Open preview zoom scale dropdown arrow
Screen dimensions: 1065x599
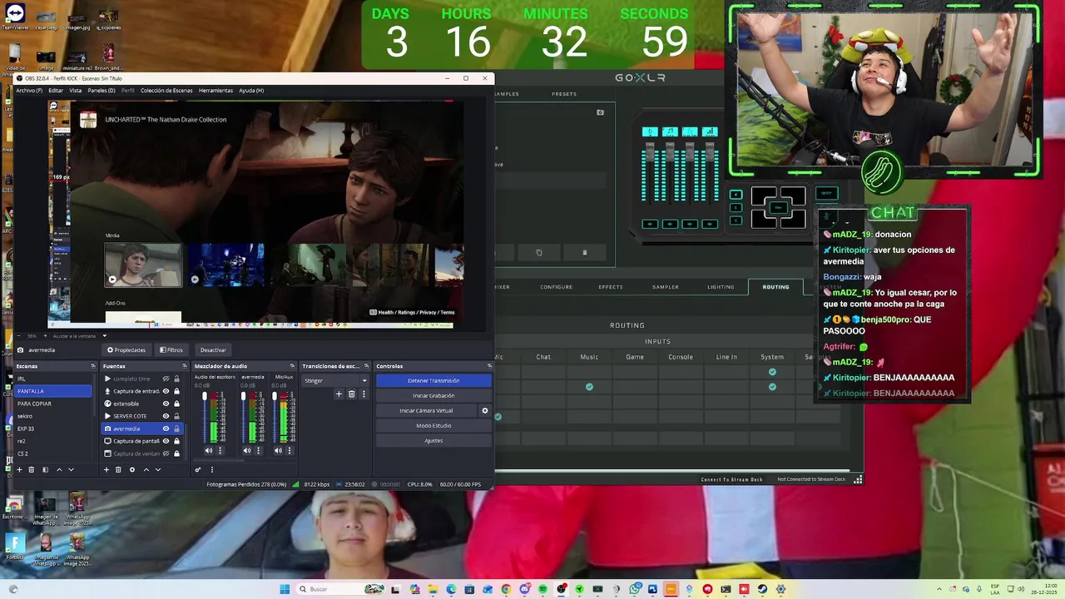(104, 336)
